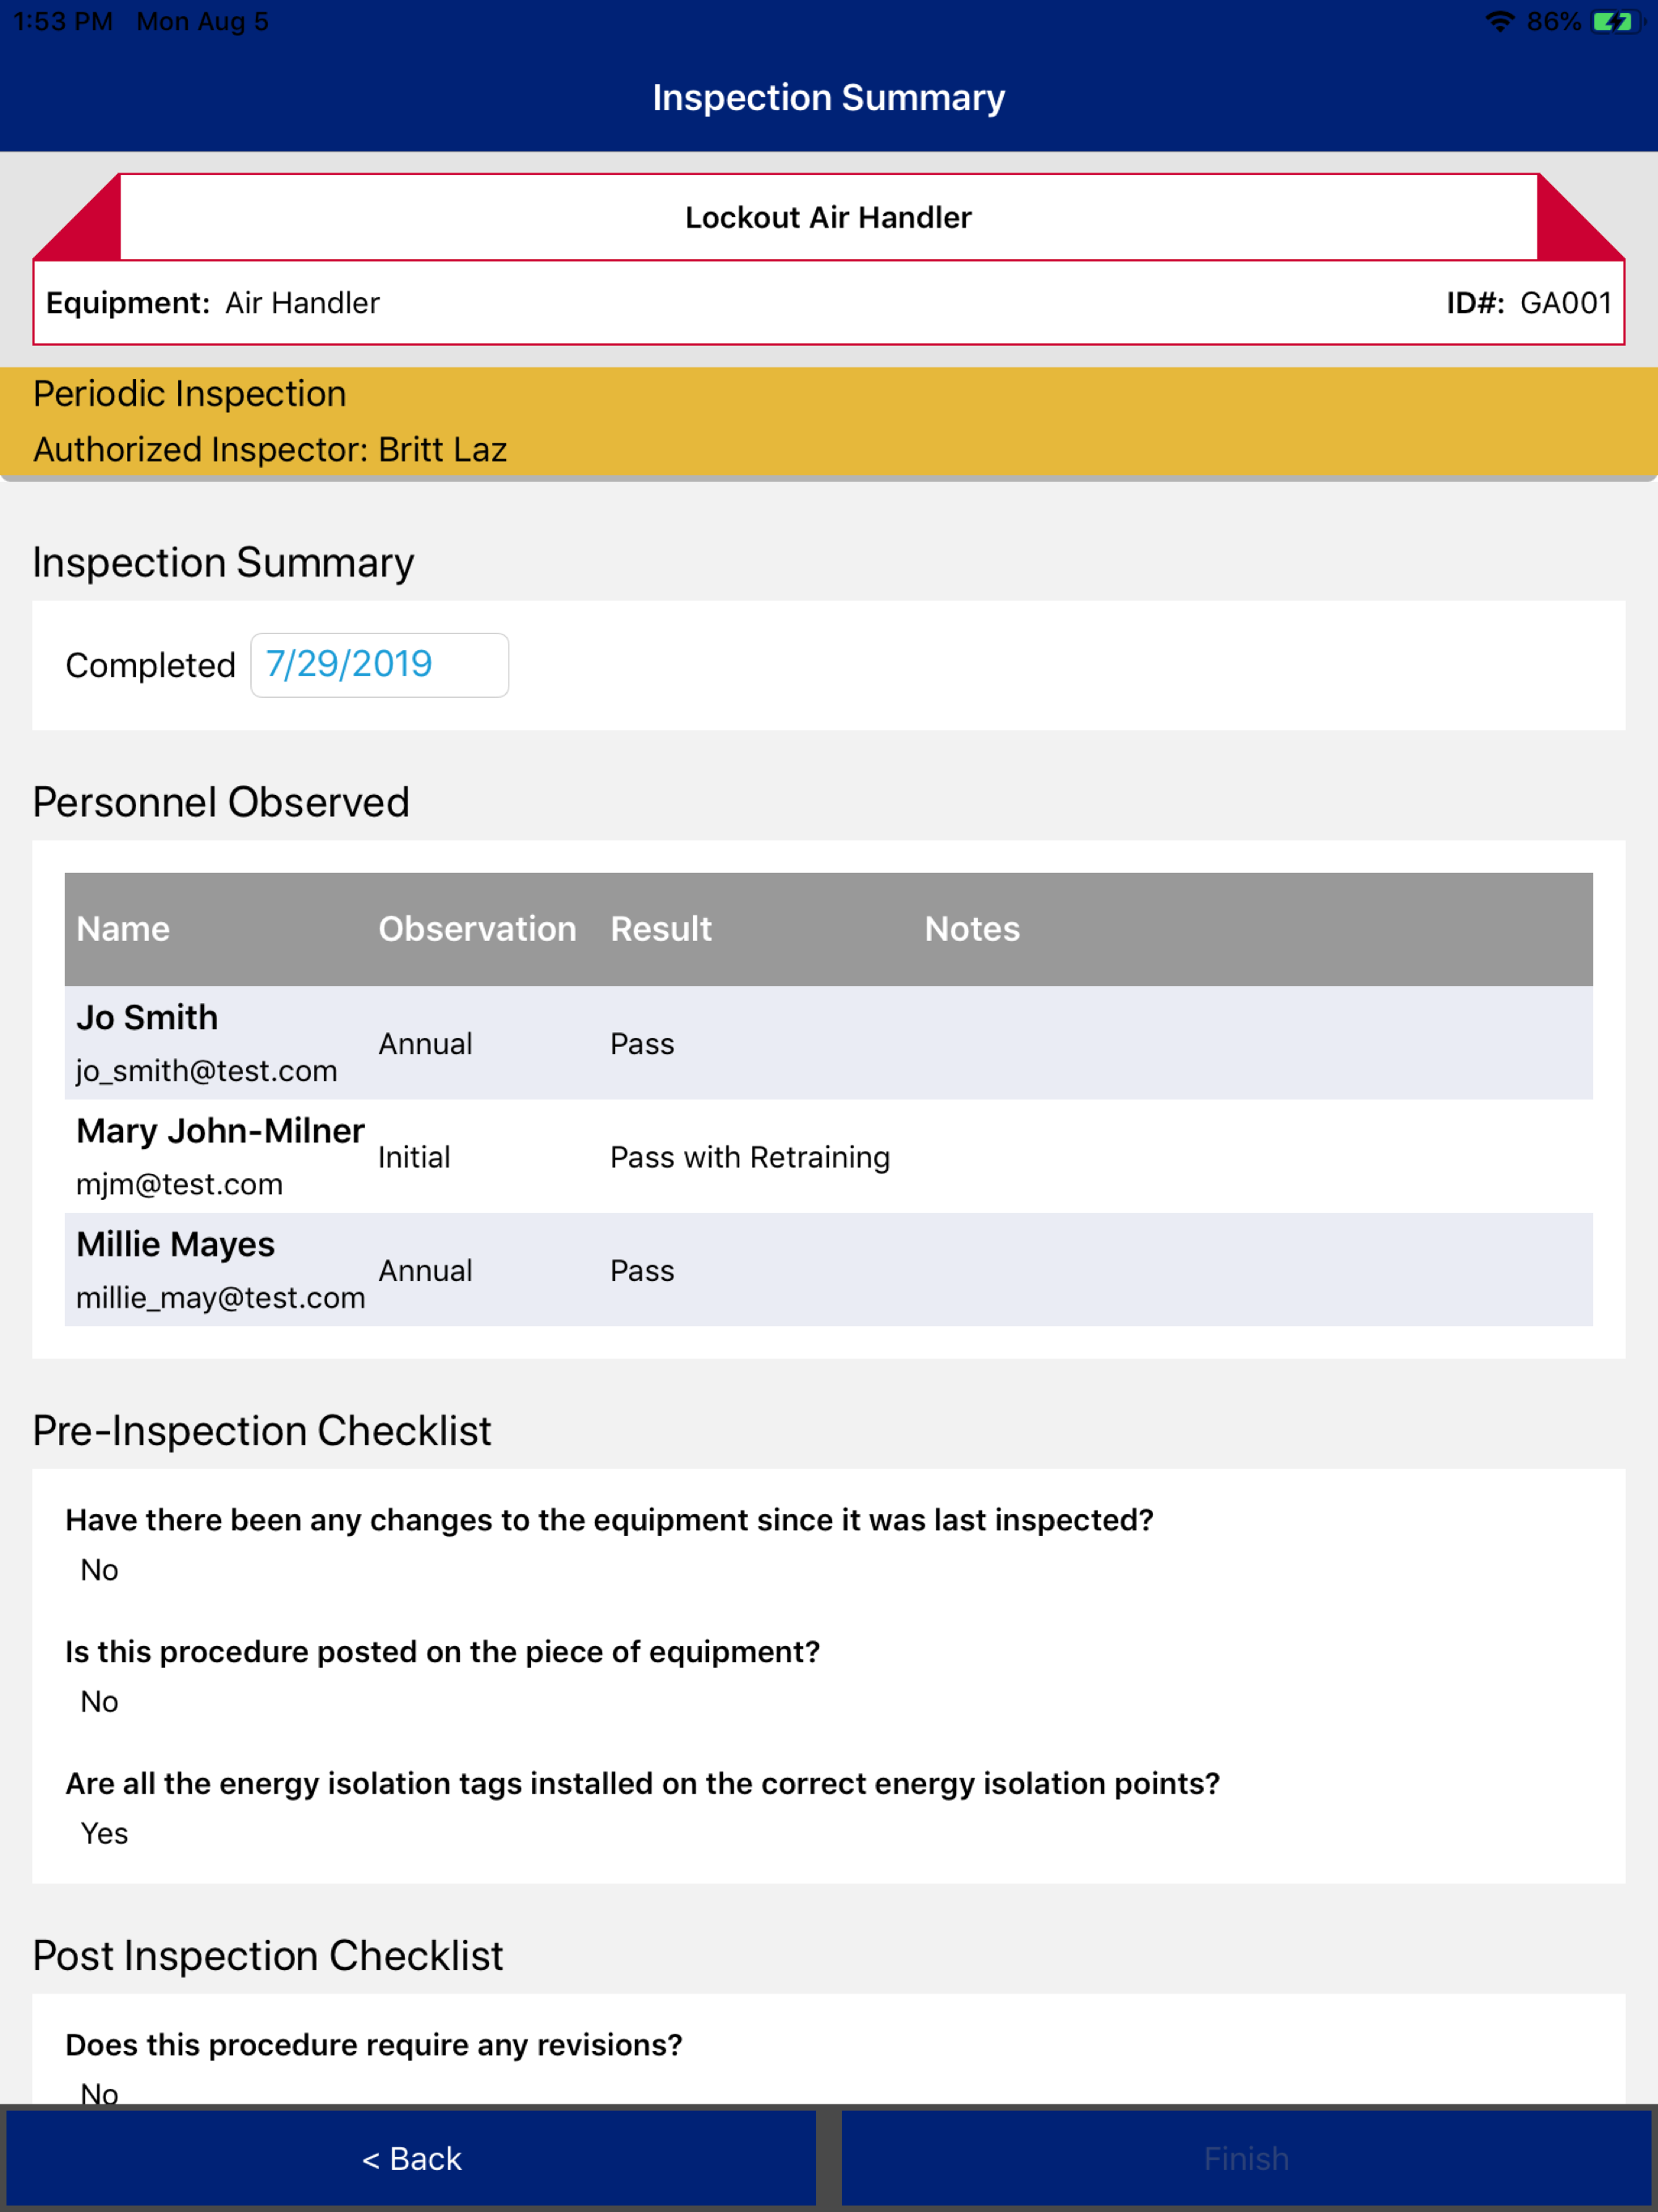
Task: Tap the Name column header
Action: coord(123,929)
